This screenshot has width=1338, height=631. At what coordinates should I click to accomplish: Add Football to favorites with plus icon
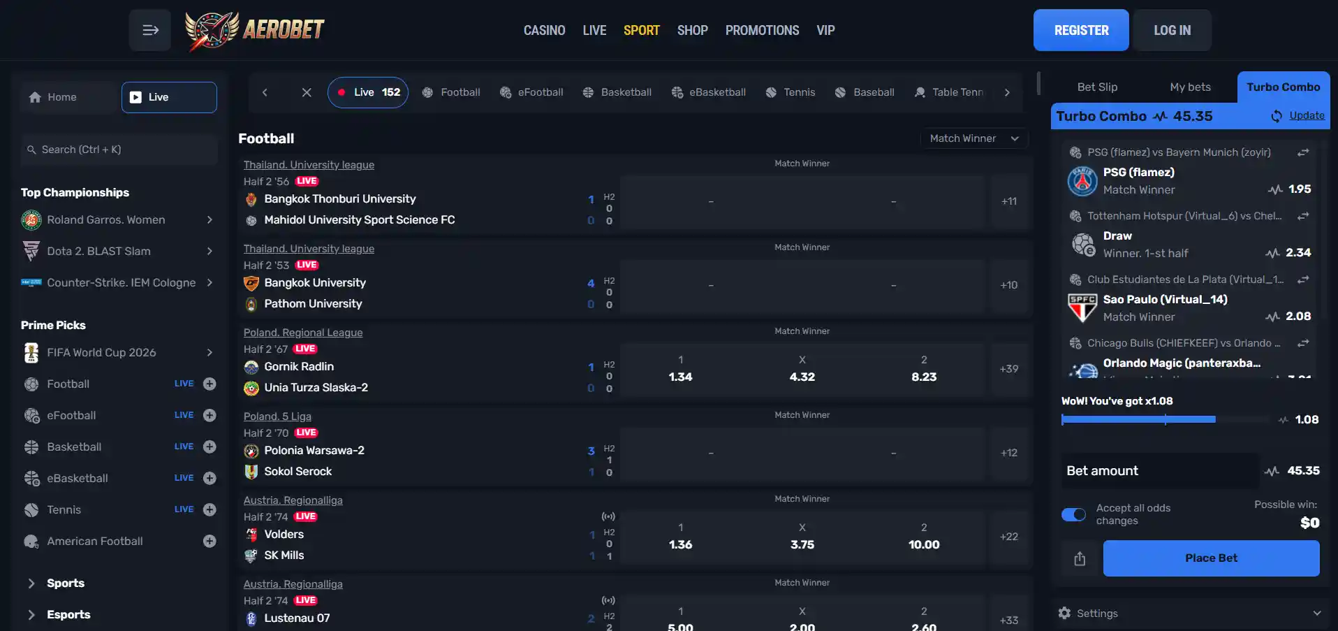pyautogui.click(x=209, y=384)
